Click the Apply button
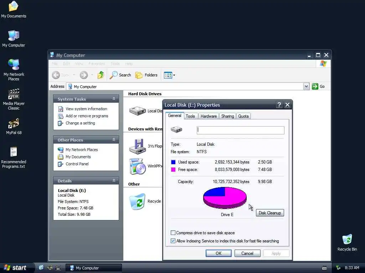Image resolution: width=365 pixels, height=273 pixels. pyautogui.click(x=276, y=253)
